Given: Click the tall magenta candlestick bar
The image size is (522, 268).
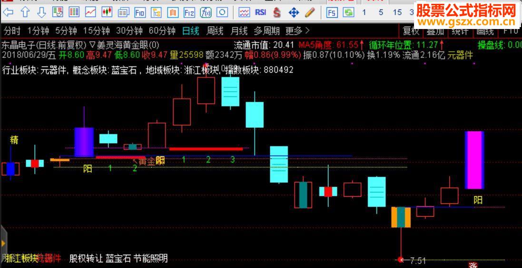Looking at the screenshot, I should point(474,160).
